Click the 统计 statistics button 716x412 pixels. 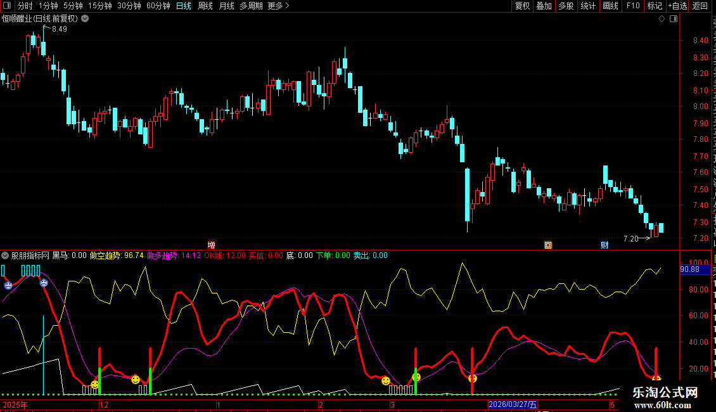click(x=588, y=6)
